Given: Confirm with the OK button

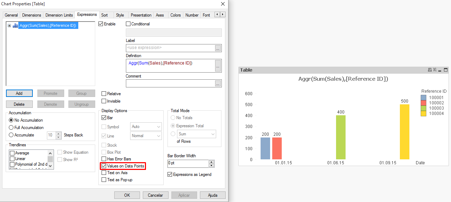Looking at the screenshot, I should tap(127, 195).
